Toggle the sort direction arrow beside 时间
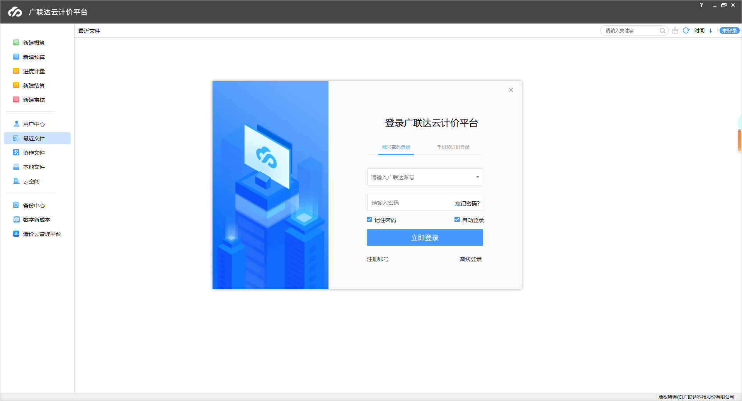 click(711, 30)
